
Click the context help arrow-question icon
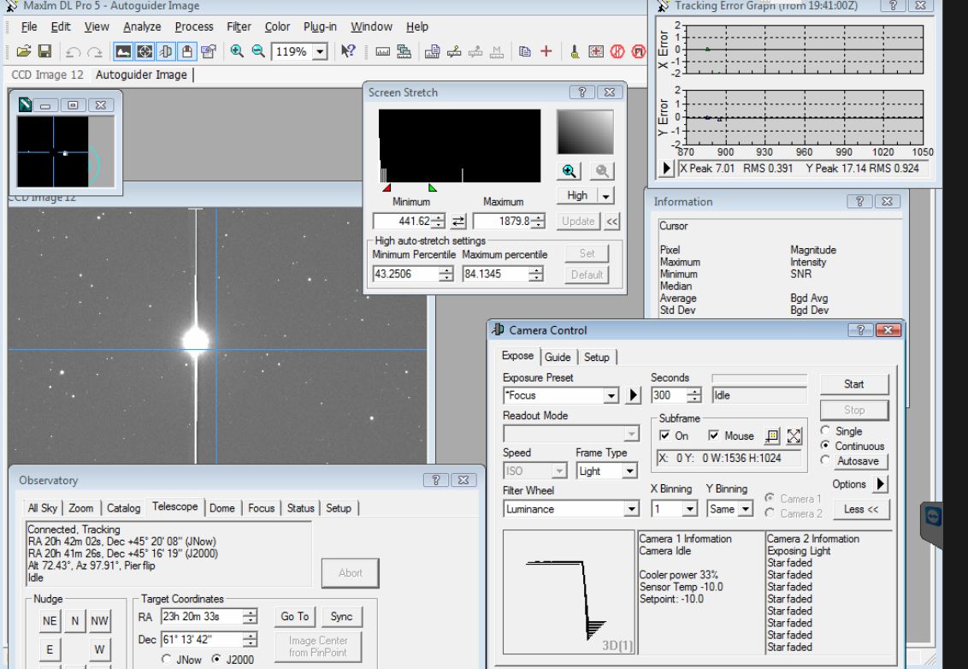coord(348,51)
